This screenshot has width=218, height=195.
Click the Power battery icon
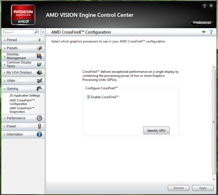[39, 126]
